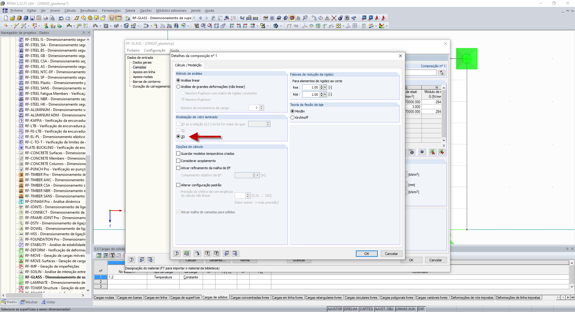
Task: Click the color scale icon in second toolbar
Action: [382, 26]
